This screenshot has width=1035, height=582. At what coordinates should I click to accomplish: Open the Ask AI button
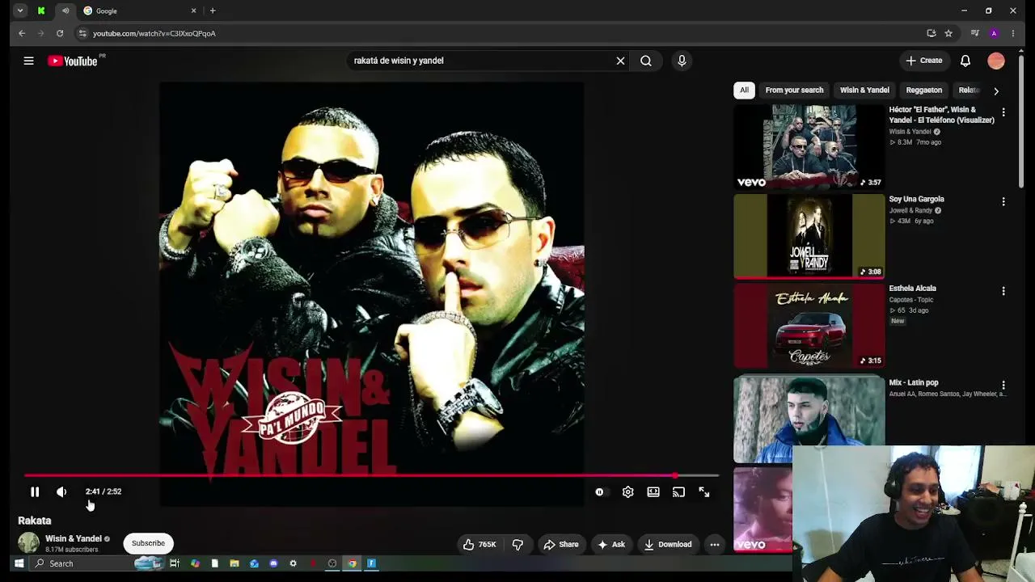(611, 545)
